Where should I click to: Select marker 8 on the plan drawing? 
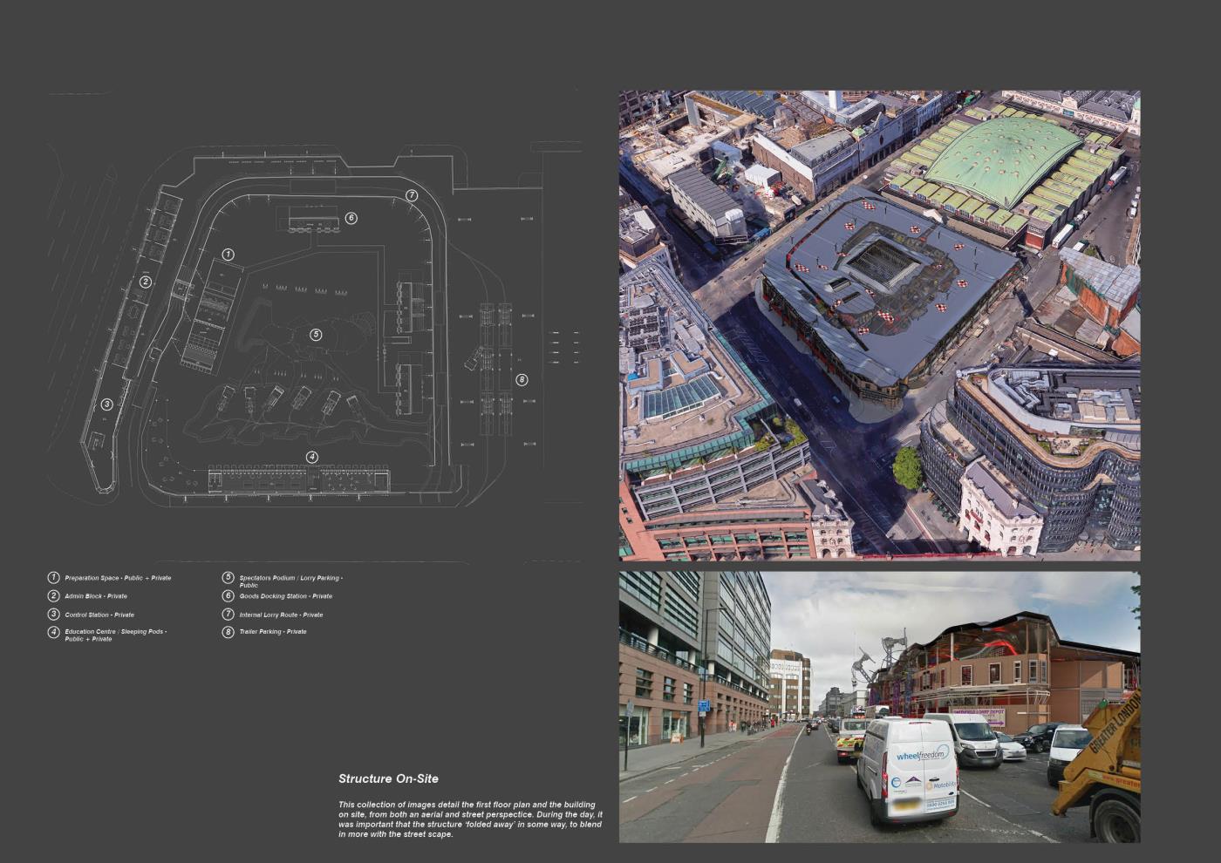pos(522,379)
